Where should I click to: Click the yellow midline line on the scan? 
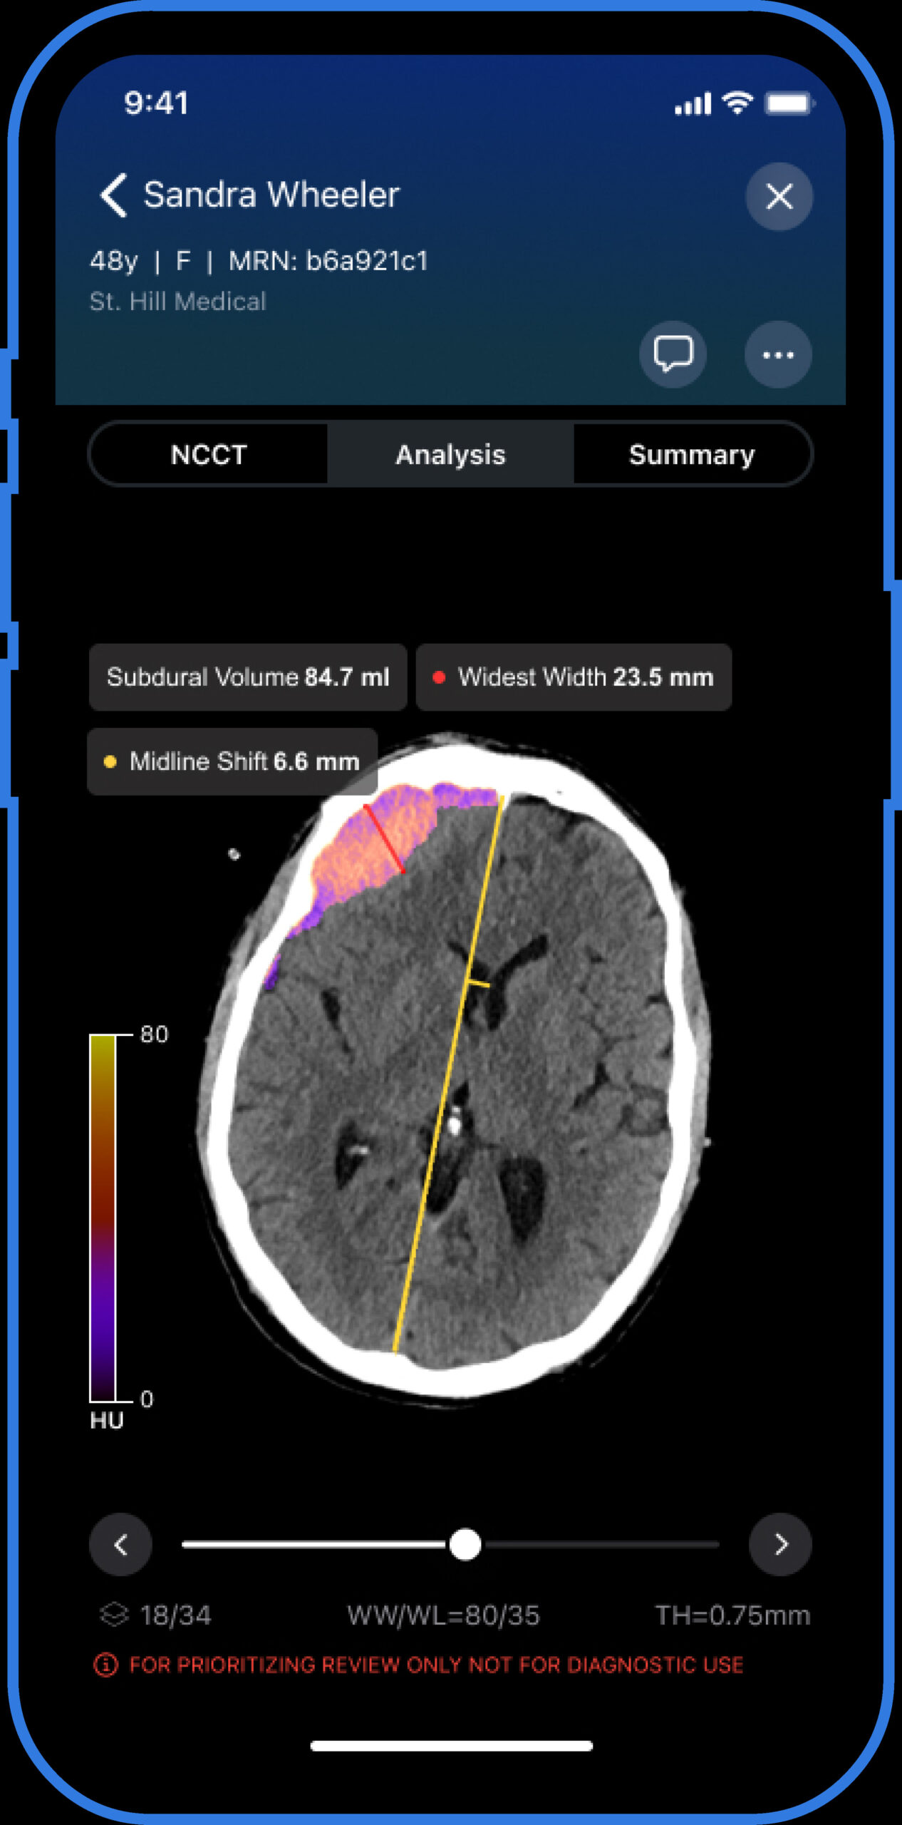pyautogui.click(x=449, y=1074)
